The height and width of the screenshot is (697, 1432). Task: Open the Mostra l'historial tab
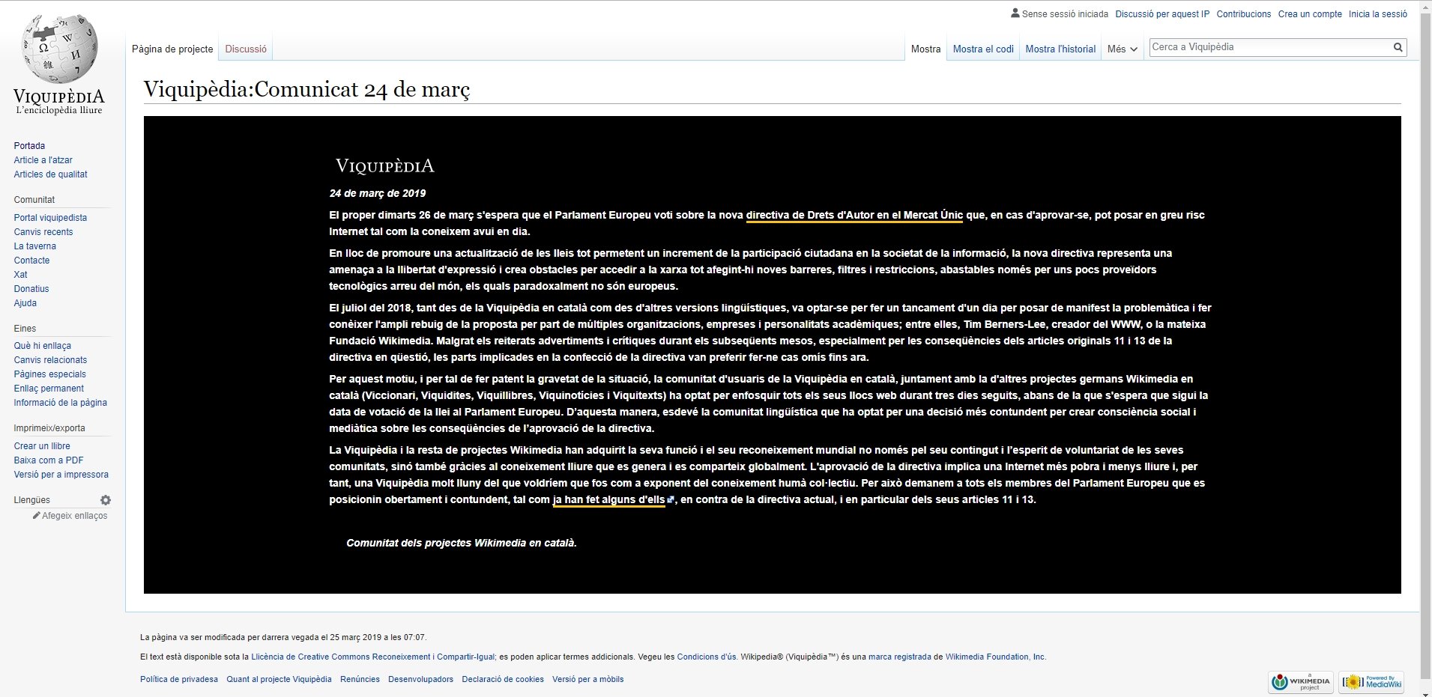1060,49
